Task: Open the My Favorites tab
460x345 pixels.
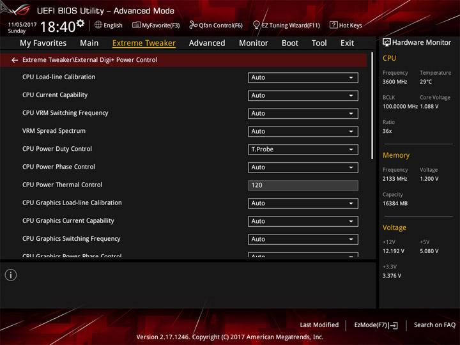Action: point(43,43)
